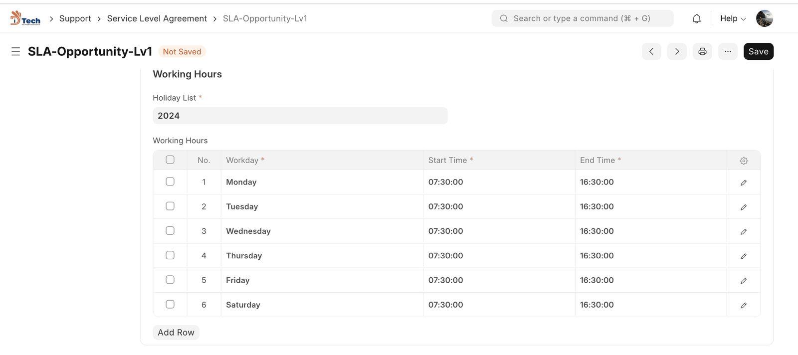Viewport: 798px width, 355px height.
Task: Open table column settings gear
Action: (x=743, y=161)
